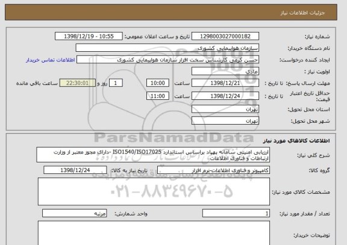347x245 pixels.
Task: Click price validity date 1398/12/24
Action: pyautogui.click(x=225, y=96)
